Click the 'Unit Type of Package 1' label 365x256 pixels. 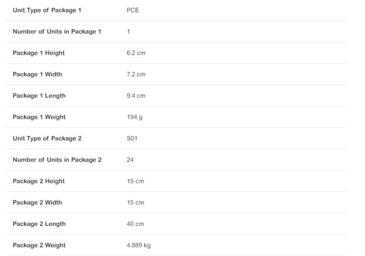47,10
